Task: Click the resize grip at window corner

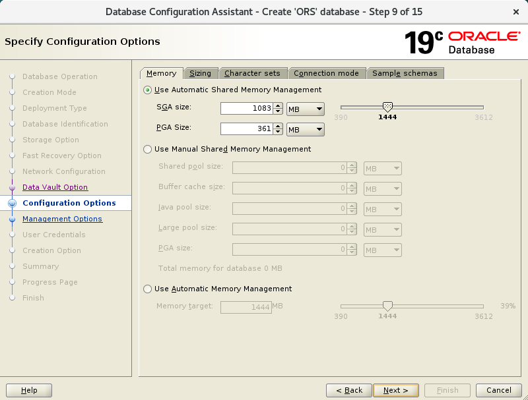Action: coord(524,397)
